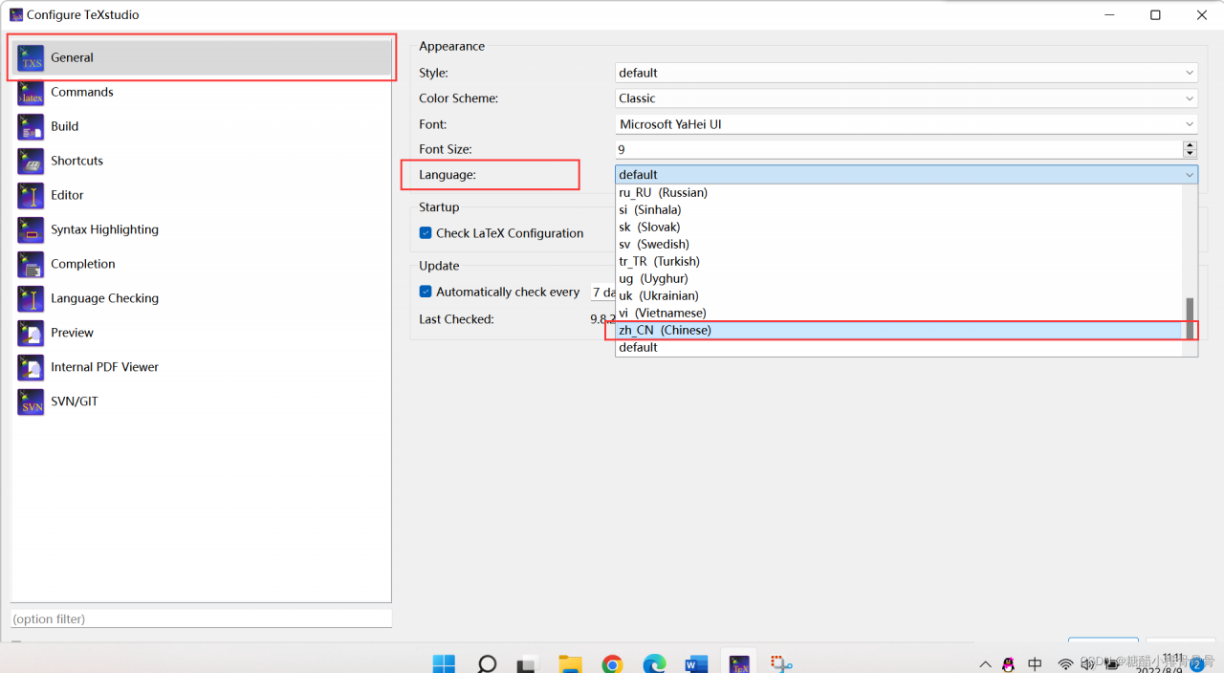Click the language list scrollbar thumb
The height and width of the screenshot is (673, 1224).
(1191, 318)
